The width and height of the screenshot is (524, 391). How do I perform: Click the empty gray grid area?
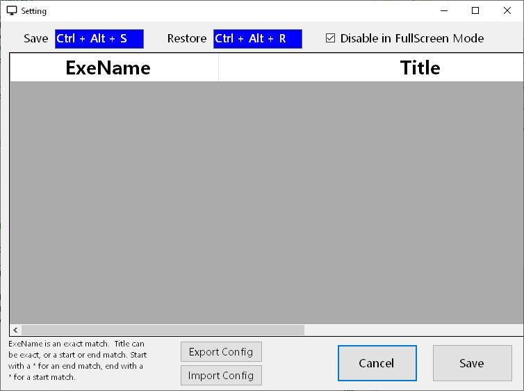pos(264,202)
